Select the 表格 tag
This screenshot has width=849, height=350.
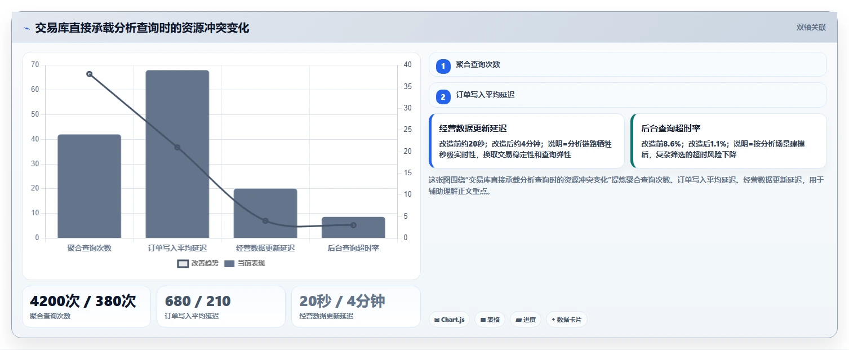pyautogui.click(x=490, y=320)
